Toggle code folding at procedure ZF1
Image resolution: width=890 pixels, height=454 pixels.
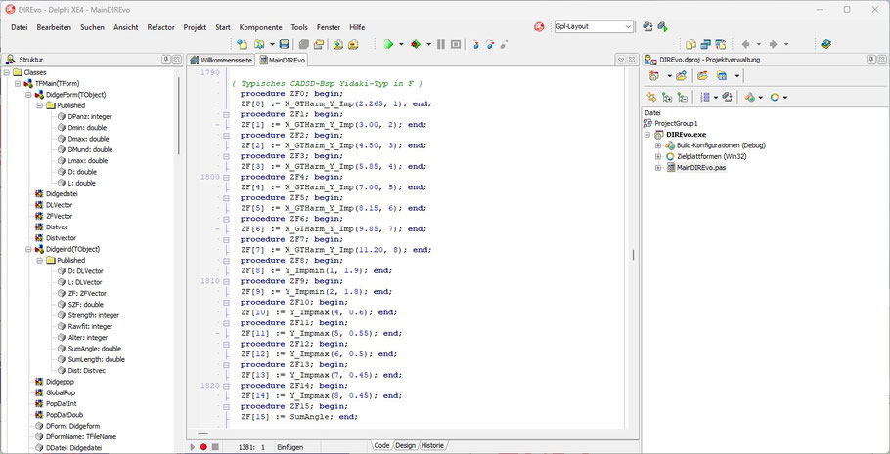pyautogui.click(x=226, y=115)
